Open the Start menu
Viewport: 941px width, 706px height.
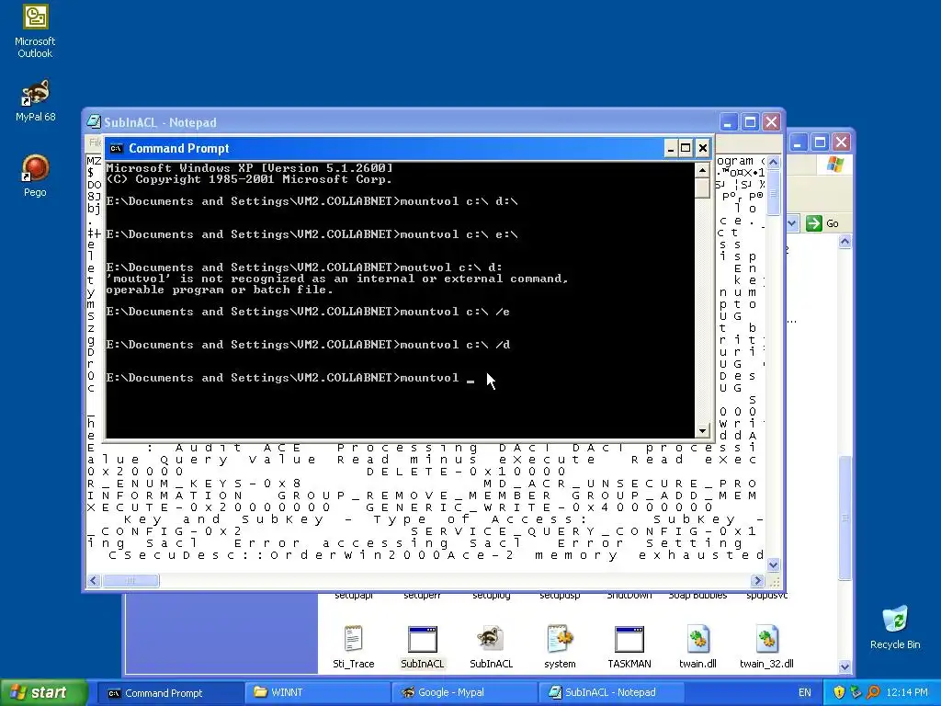43,692
